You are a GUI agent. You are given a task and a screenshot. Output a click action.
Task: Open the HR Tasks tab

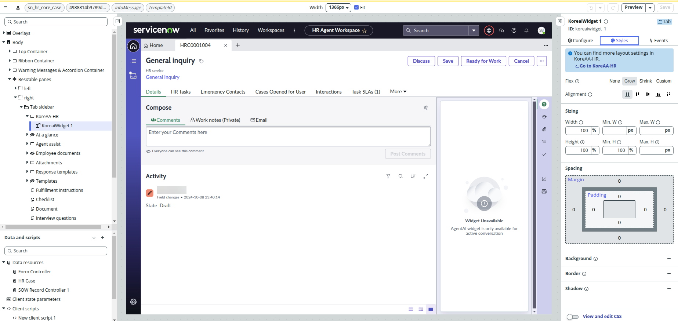(x=181, y=92)
